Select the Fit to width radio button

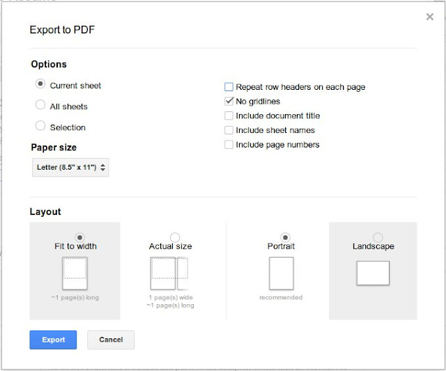pos(79,237)
